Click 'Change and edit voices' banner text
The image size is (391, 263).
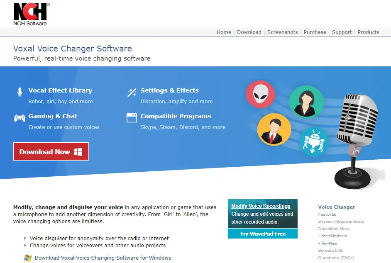[262, 218]
